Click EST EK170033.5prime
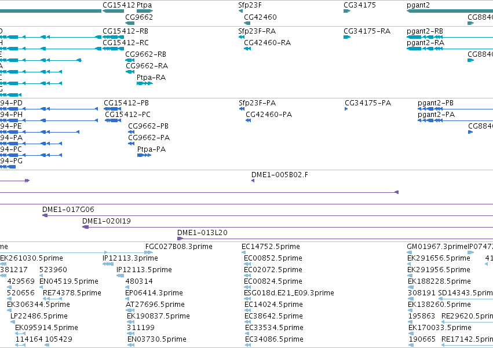Viewport: 493px width, 348px height. pos(440,328)
